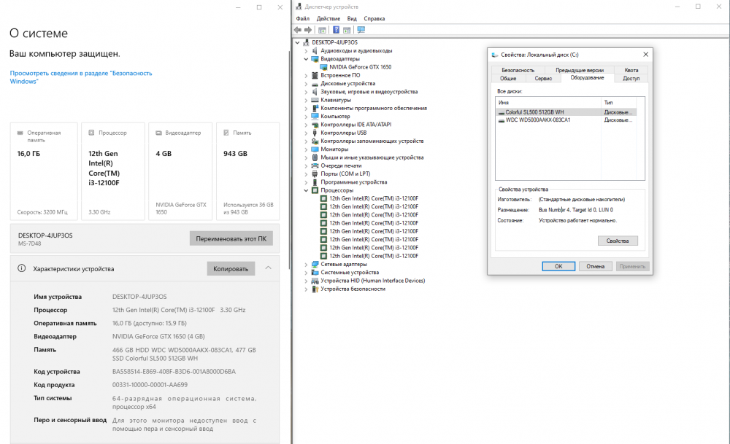
Task: Click the scan hardware changes monitor icon
Action: (x=361, y=30)
